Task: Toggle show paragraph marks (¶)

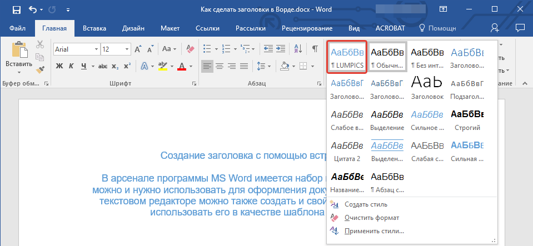Action: [315, 49]
